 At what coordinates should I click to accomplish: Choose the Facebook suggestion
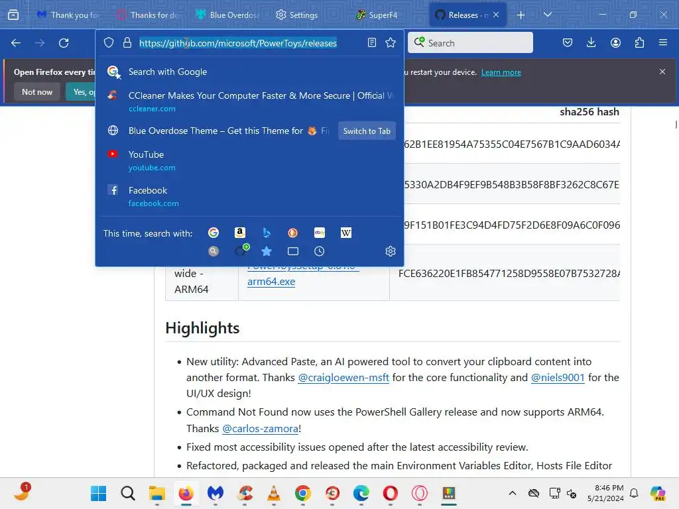coord(250,196)
